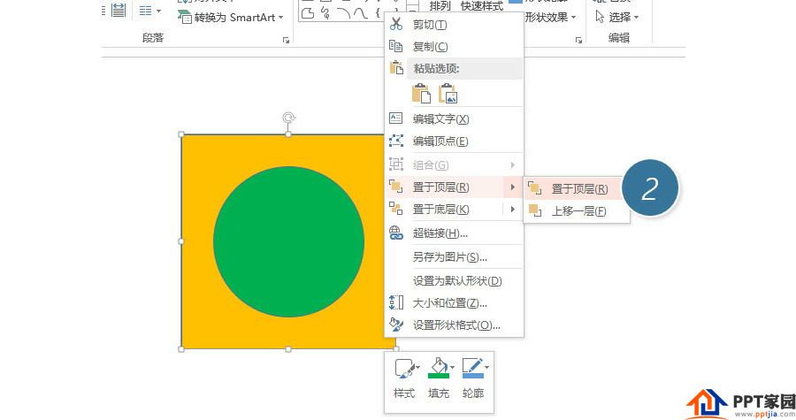The image size is (796, 420).
Task: Open the Select (选择) dropdown arrow
Action: pos(636,18)
